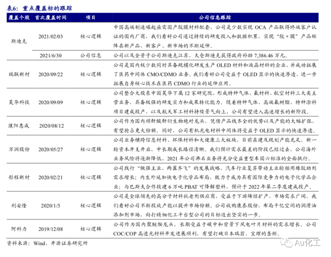Click the line starting '公司业务横跨信息材料'
The height and width of the screenshot is (257, 331).
click(x=215, y=140)
